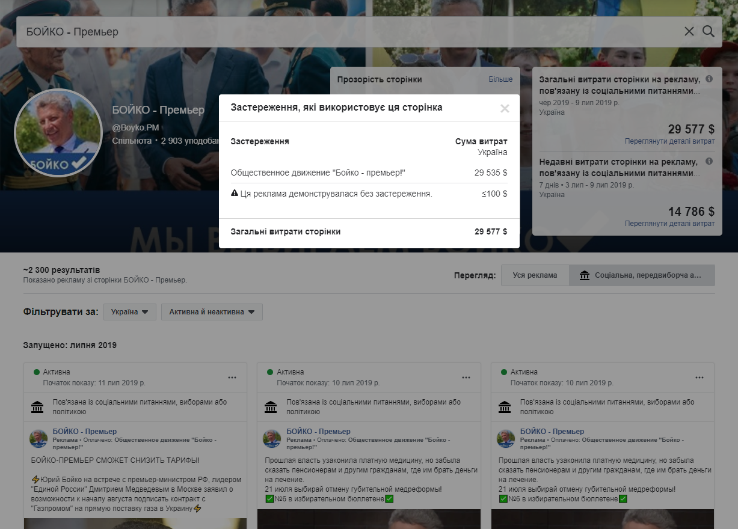Click Більше link in page transparency

coord(500,79)
